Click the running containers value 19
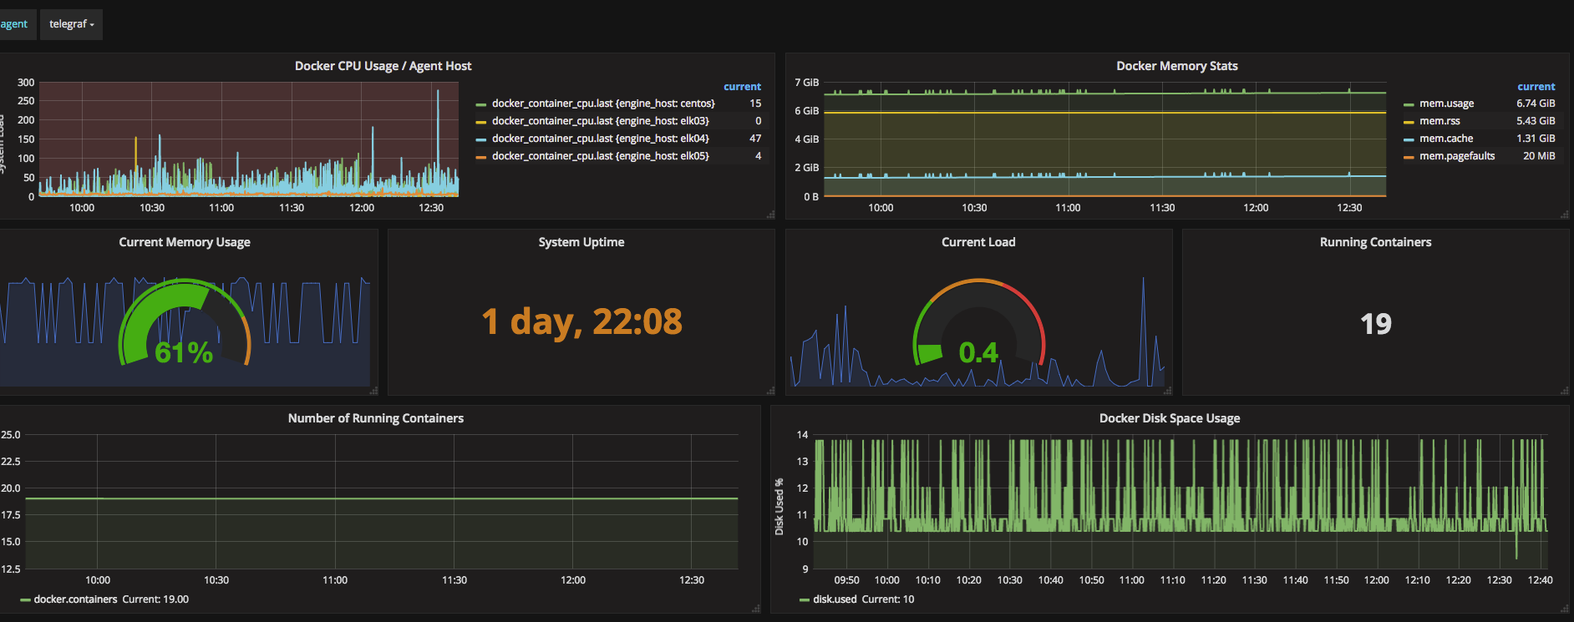1574x622 pixels. click(1375, 324)
